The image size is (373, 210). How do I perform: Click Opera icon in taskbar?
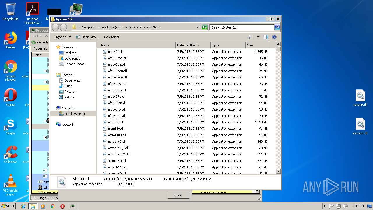coord(62,206)
